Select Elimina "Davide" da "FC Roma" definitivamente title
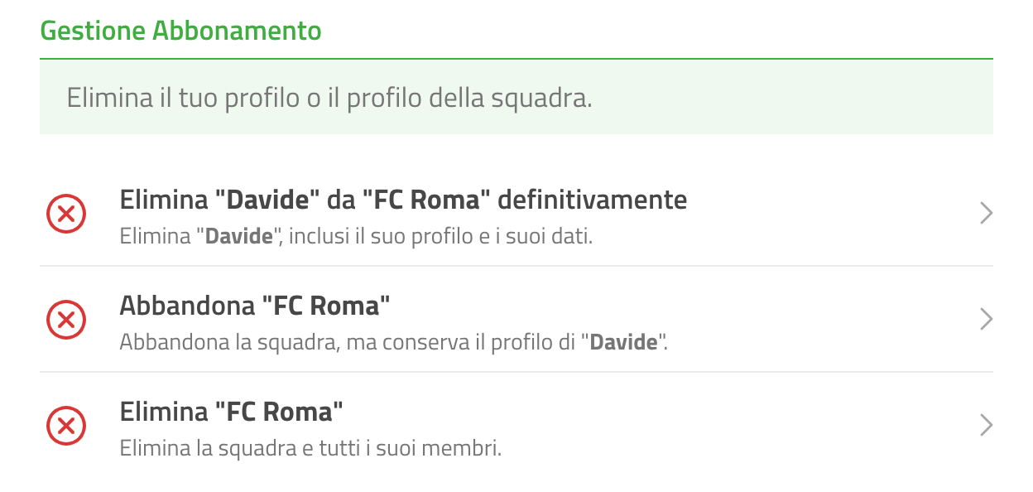The height and width of the screenshot is (492, 1033). click(x=403, y=200)
